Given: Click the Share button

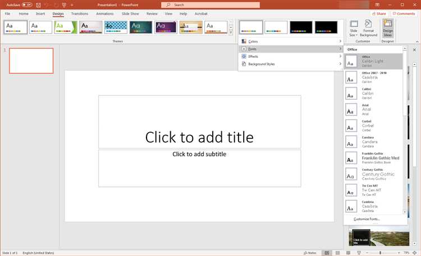Looking at the screenshot, I should 379,13.
